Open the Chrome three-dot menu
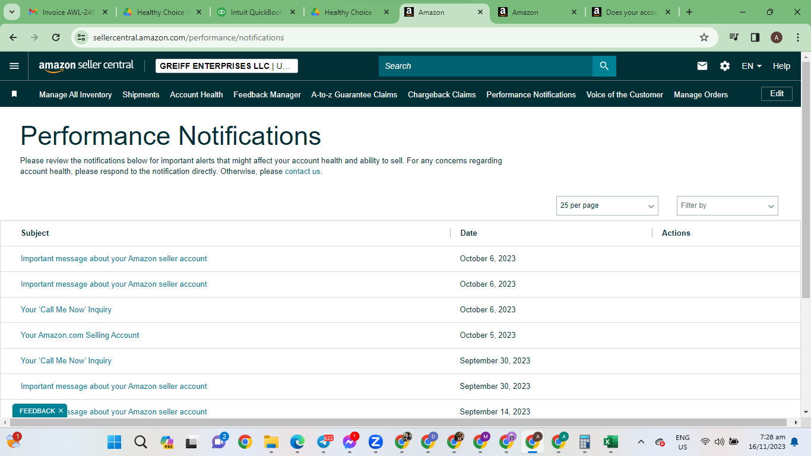Screen dimensions: 811x456 pos(798,37)
